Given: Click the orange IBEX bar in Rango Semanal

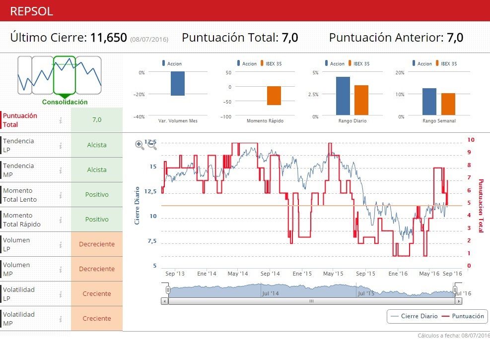Looking at the screenshot, I should (448, 104).
